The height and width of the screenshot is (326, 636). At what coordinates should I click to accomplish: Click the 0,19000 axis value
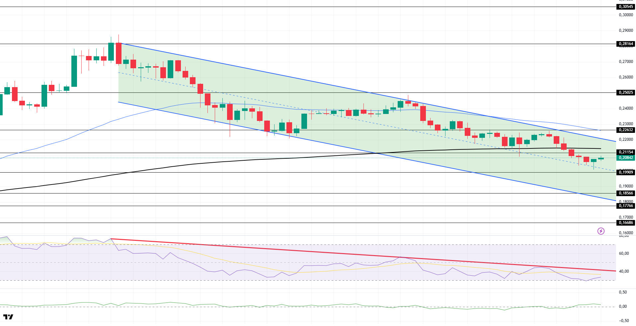[626, 186]
